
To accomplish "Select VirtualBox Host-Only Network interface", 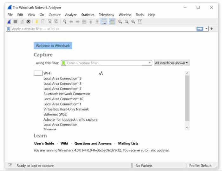I will [66, 109].
